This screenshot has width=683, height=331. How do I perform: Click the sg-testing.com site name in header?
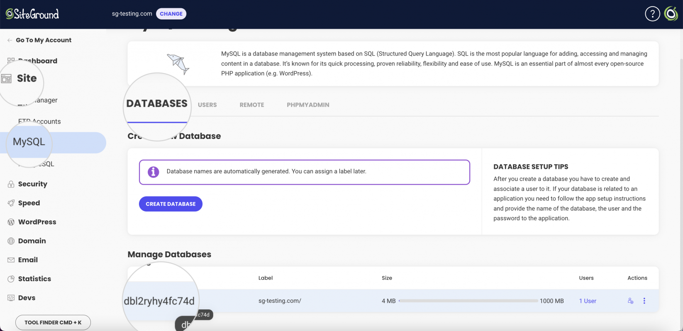point(132,14)
